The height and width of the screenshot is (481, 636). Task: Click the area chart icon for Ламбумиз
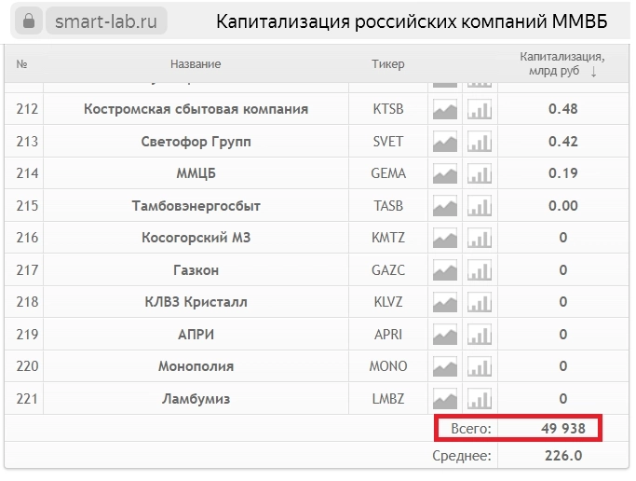[x=445, y=399]
